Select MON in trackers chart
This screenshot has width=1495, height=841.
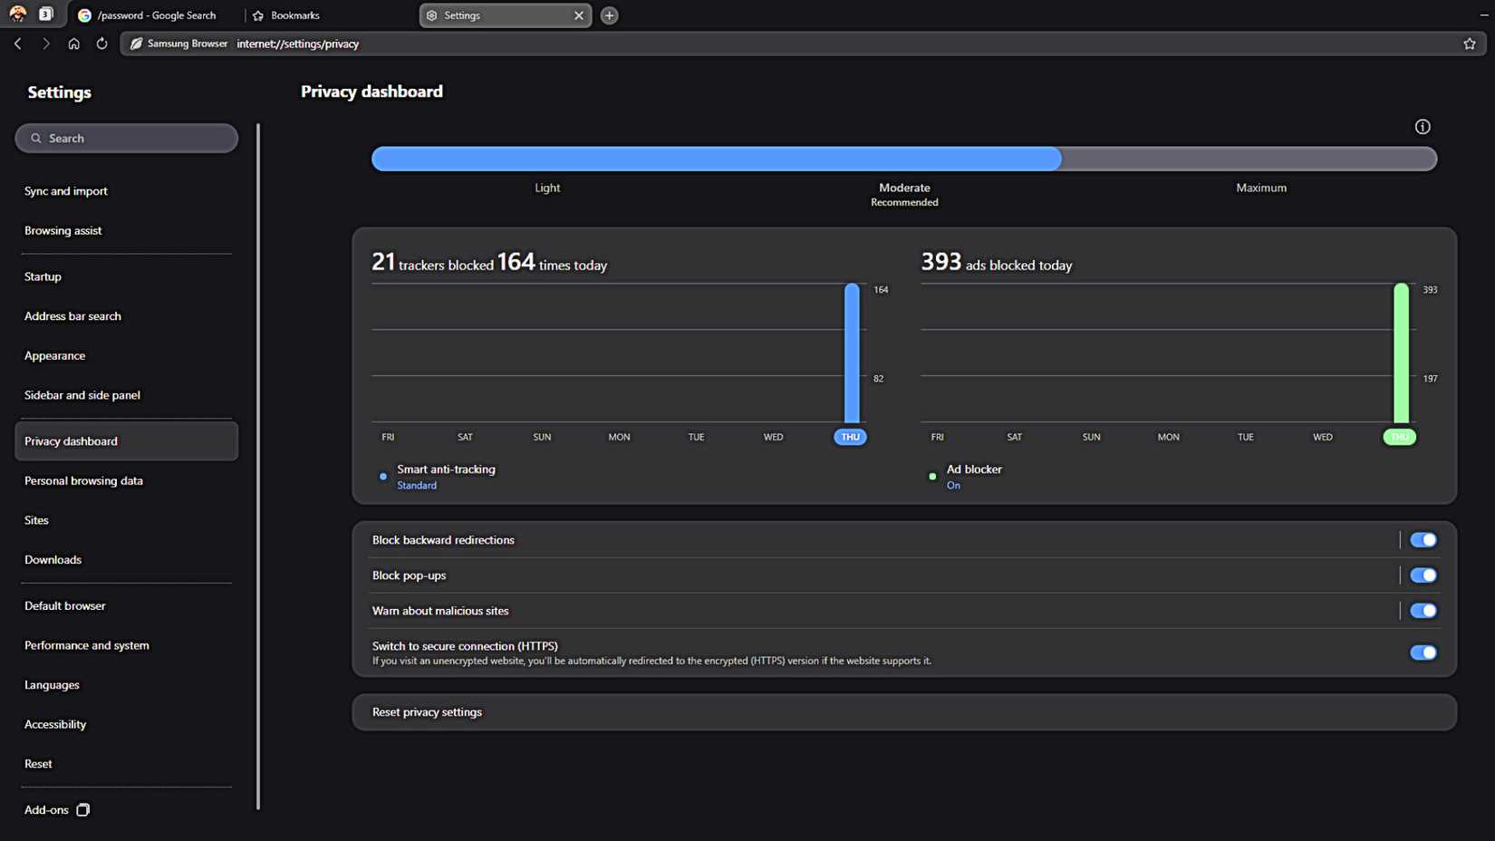tap(619, 437)
